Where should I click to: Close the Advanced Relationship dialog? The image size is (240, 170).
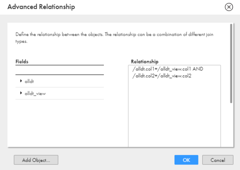229,7
